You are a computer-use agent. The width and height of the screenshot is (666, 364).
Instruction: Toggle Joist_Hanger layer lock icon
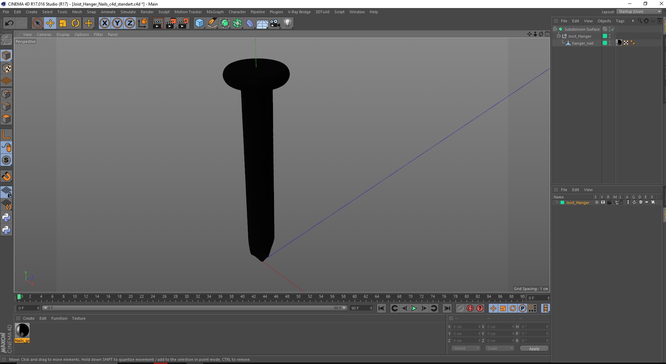621,202
